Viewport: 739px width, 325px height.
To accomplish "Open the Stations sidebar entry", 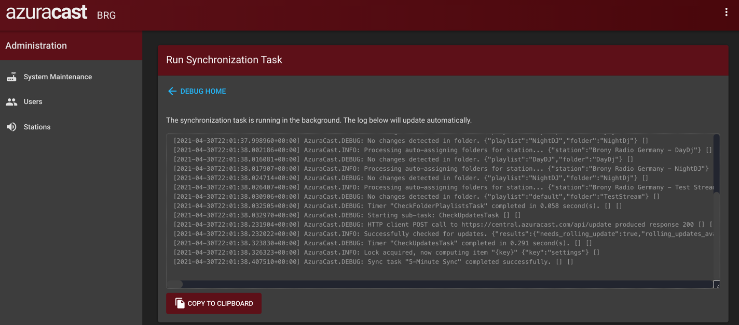I will [x=37, y=127].
